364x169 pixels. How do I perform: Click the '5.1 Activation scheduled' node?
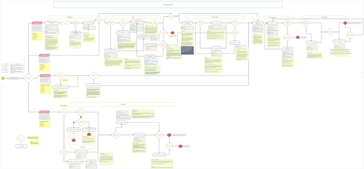point(311,43)
